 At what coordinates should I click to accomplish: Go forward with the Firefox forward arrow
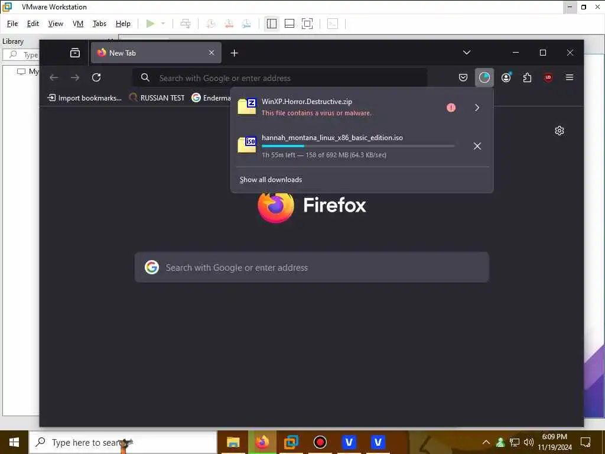[x=75, y=77]
